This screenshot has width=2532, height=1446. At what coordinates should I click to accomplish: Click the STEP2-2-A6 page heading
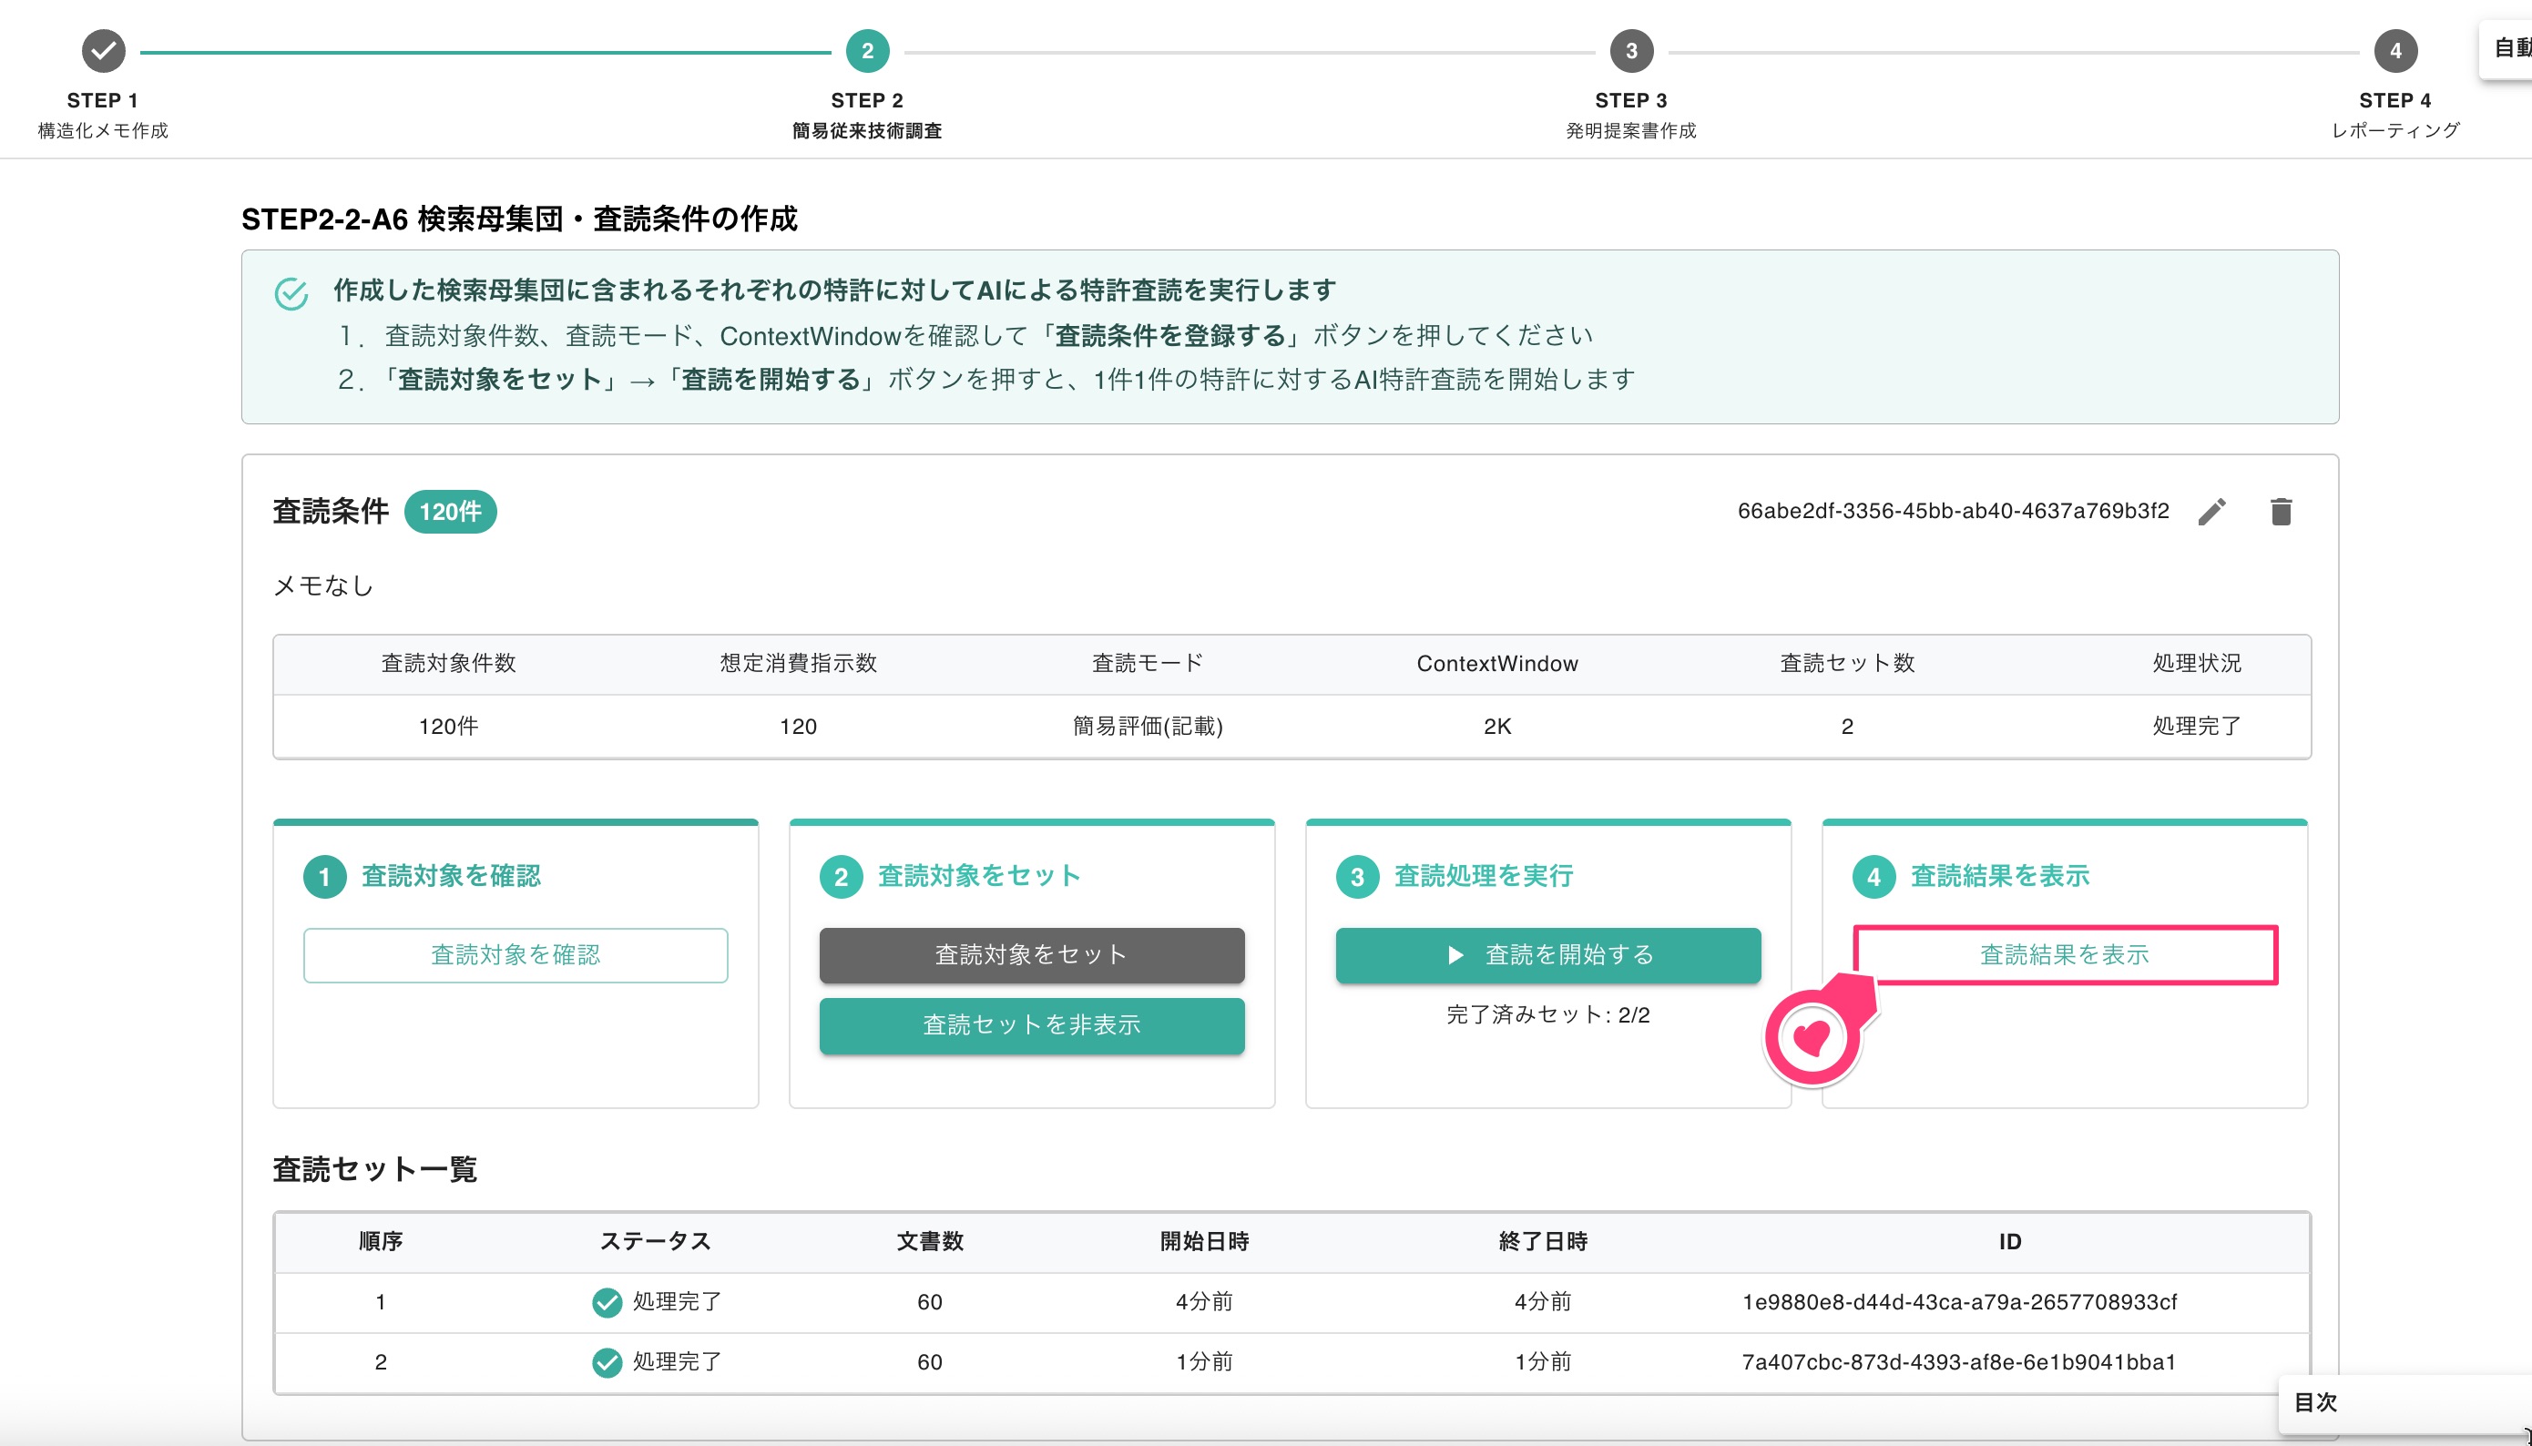[x=519, y=219]
